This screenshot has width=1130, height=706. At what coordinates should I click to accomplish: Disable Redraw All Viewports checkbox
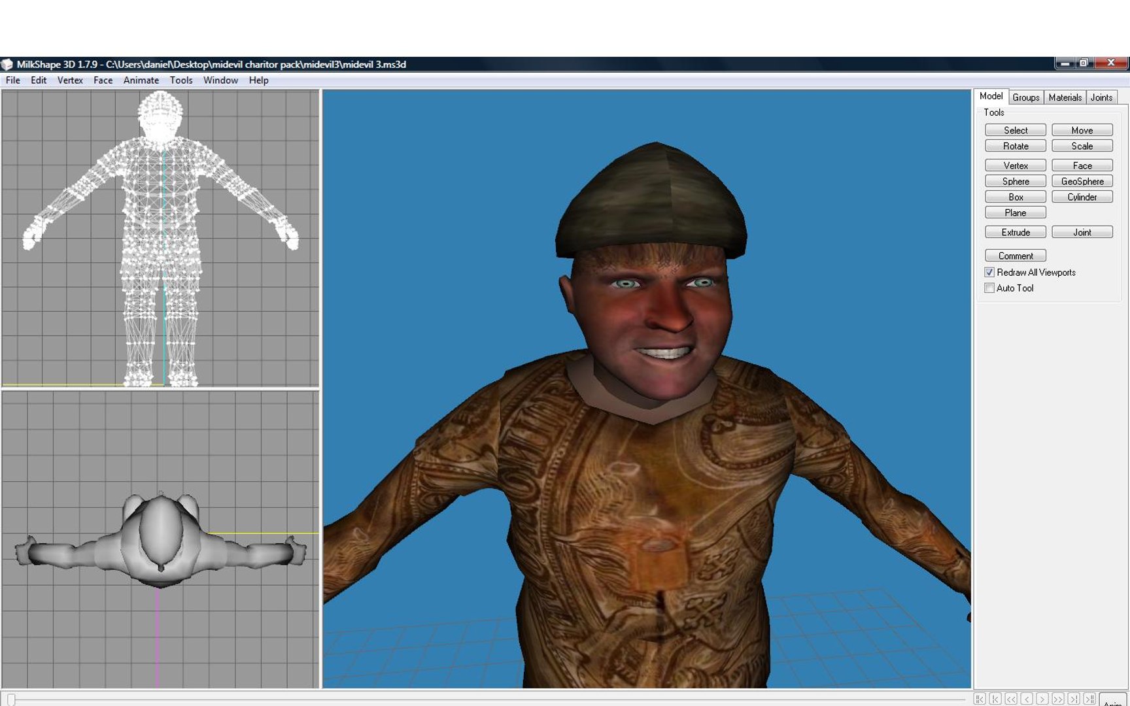tap(989, 272)
